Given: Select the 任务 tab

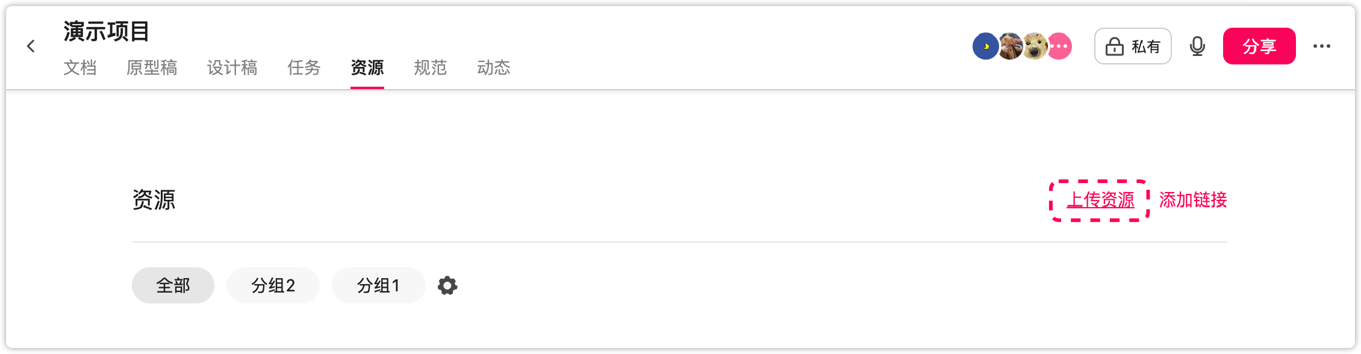Looking at the screenshot, I should click(304, 67).
